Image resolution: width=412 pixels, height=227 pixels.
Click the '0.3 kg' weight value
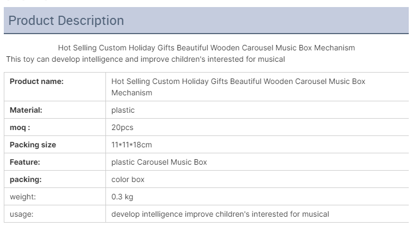pos(122,197)
